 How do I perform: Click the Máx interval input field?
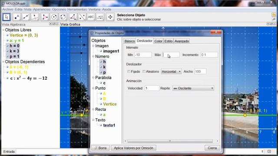point(171,55)
